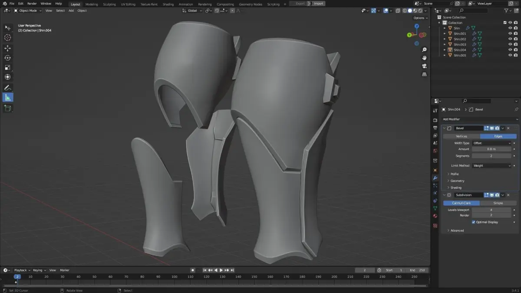Open the Physics properties tab
Viewport: 521px width, 293px height.
tap(435, 193)
